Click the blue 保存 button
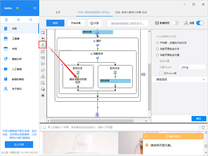 pos(55,23)
